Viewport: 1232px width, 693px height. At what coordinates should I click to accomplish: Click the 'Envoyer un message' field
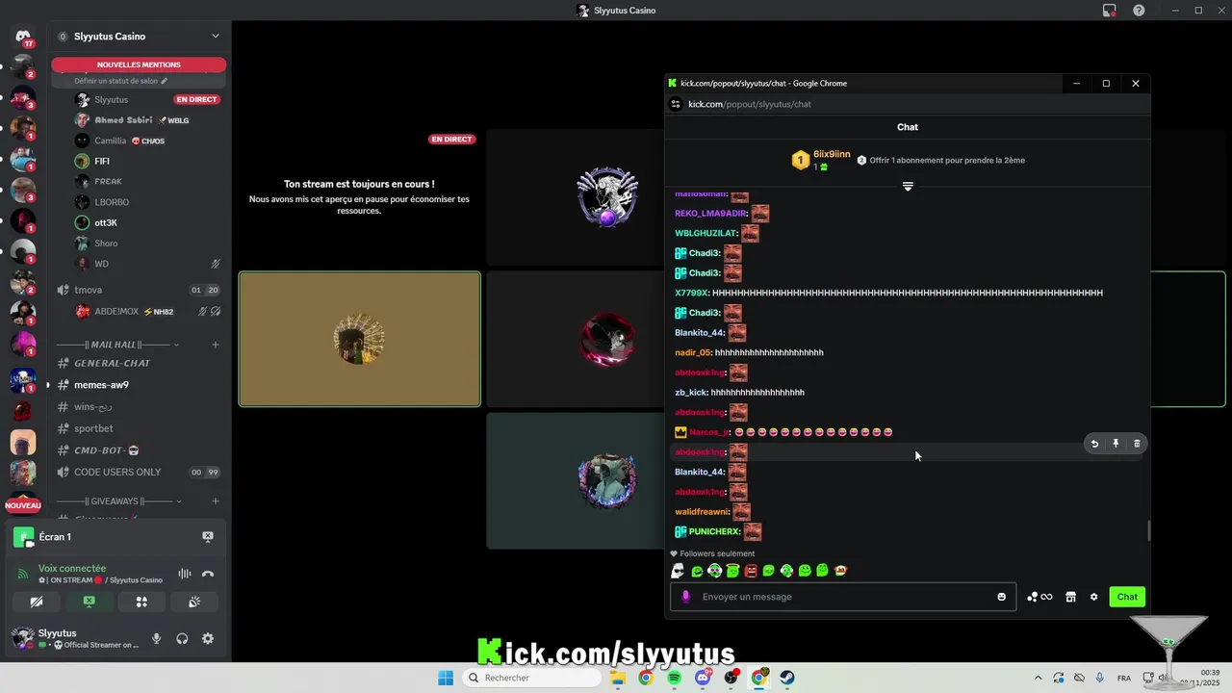(843, 597)
